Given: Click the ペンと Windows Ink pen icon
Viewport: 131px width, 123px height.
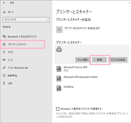Looking at the screenshot, I should coord(4,68).
